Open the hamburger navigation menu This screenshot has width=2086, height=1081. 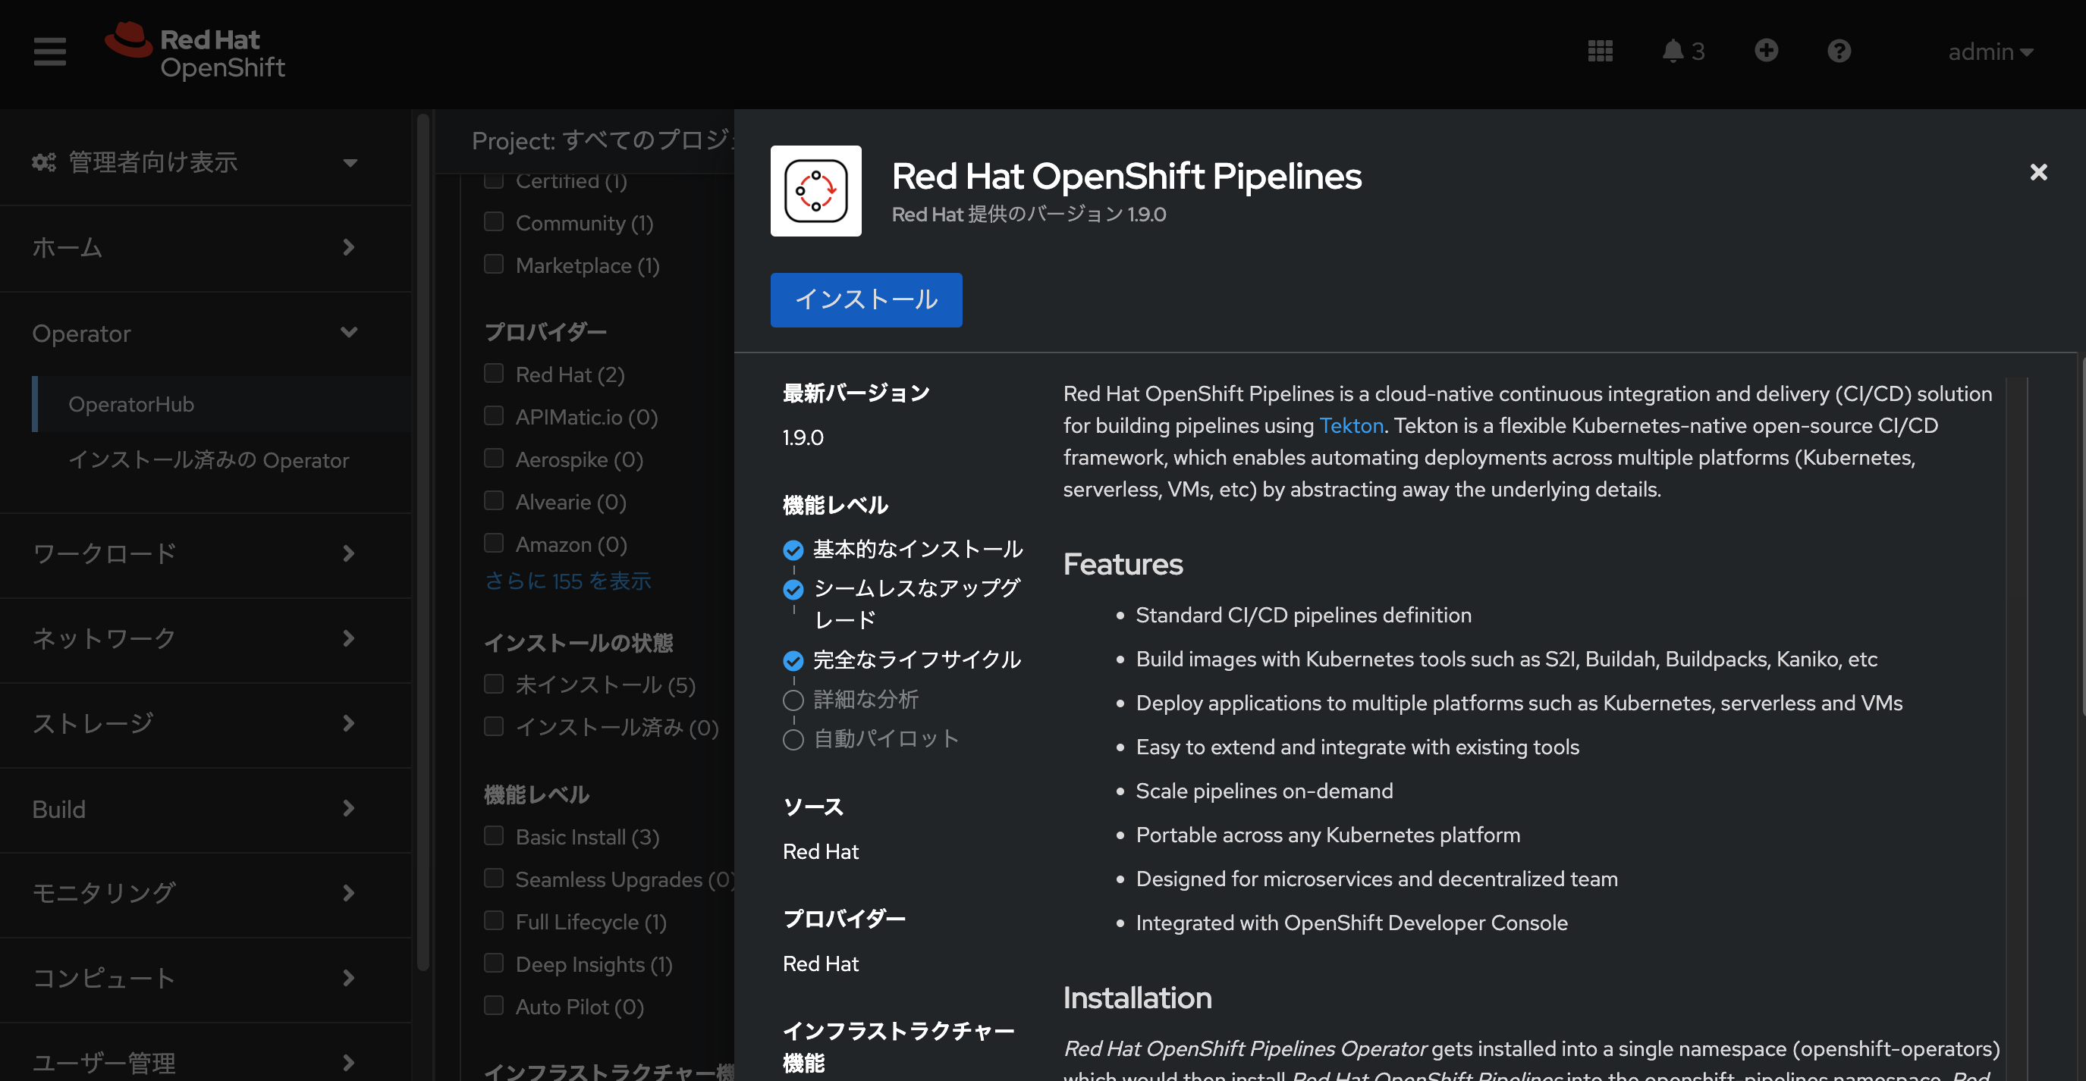49,52
